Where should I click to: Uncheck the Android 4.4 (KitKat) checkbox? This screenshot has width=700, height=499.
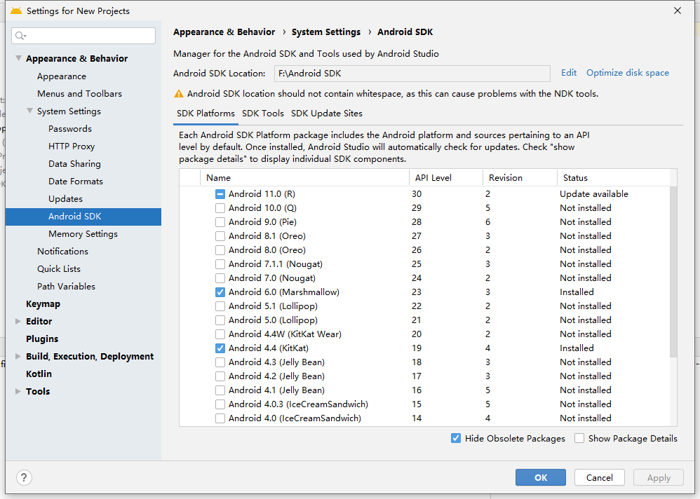[221, 348]
